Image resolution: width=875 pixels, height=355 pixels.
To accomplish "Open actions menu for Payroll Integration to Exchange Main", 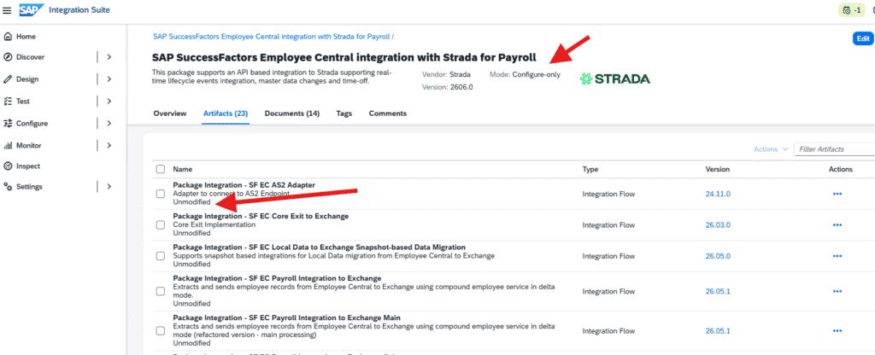I will point(837,331).
